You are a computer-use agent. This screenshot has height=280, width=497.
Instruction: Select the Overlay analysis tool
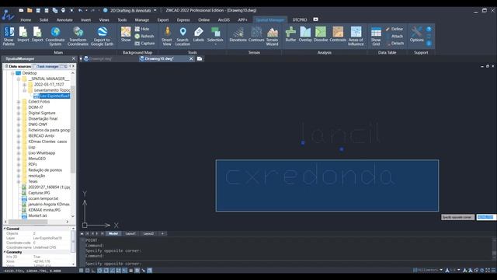point(305,34)
